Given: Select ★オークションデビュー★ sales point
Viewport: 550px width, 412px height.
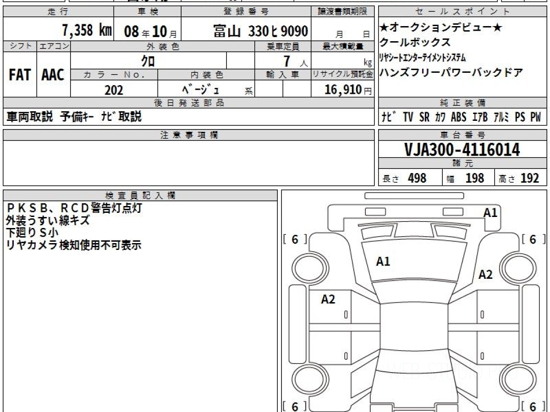Looking at the screenshot, I should (x=441, y=28).
